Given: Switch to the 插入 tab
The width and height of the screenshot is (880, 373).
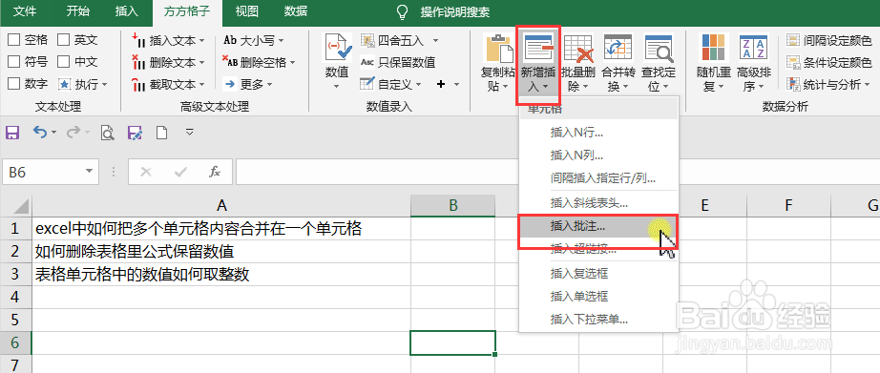Looking at the screenshot, I should point(126,11).
